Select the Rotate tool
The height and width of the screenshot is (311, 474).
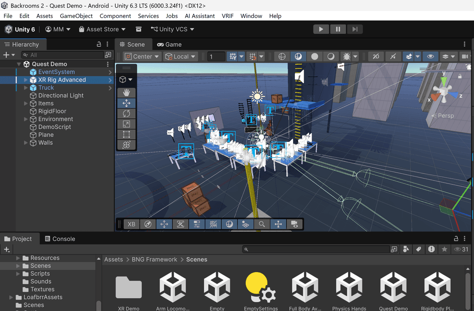tap(126, 113)
